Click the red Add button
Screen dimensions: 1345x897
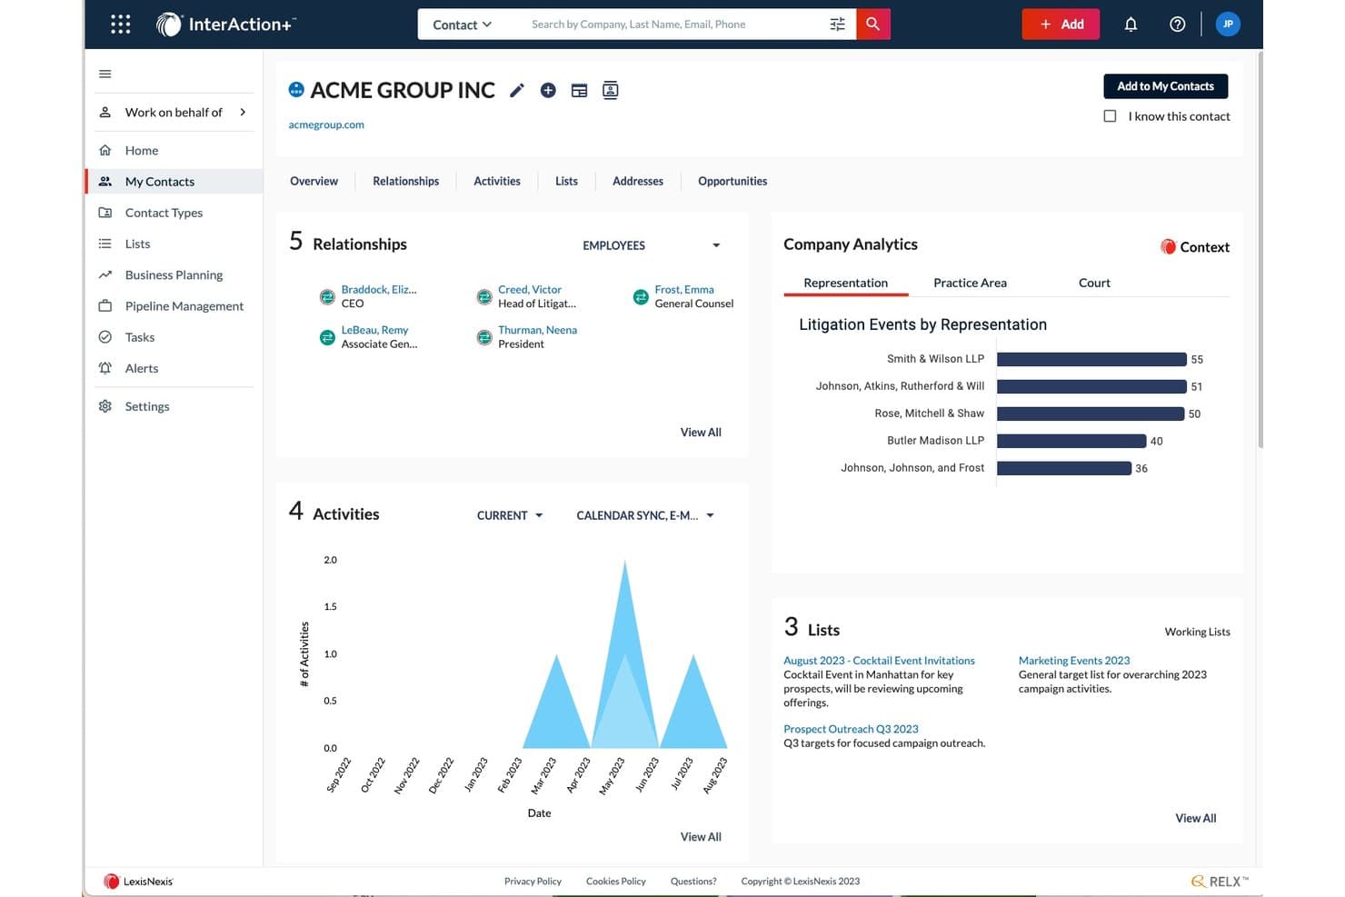(1061, 25)
